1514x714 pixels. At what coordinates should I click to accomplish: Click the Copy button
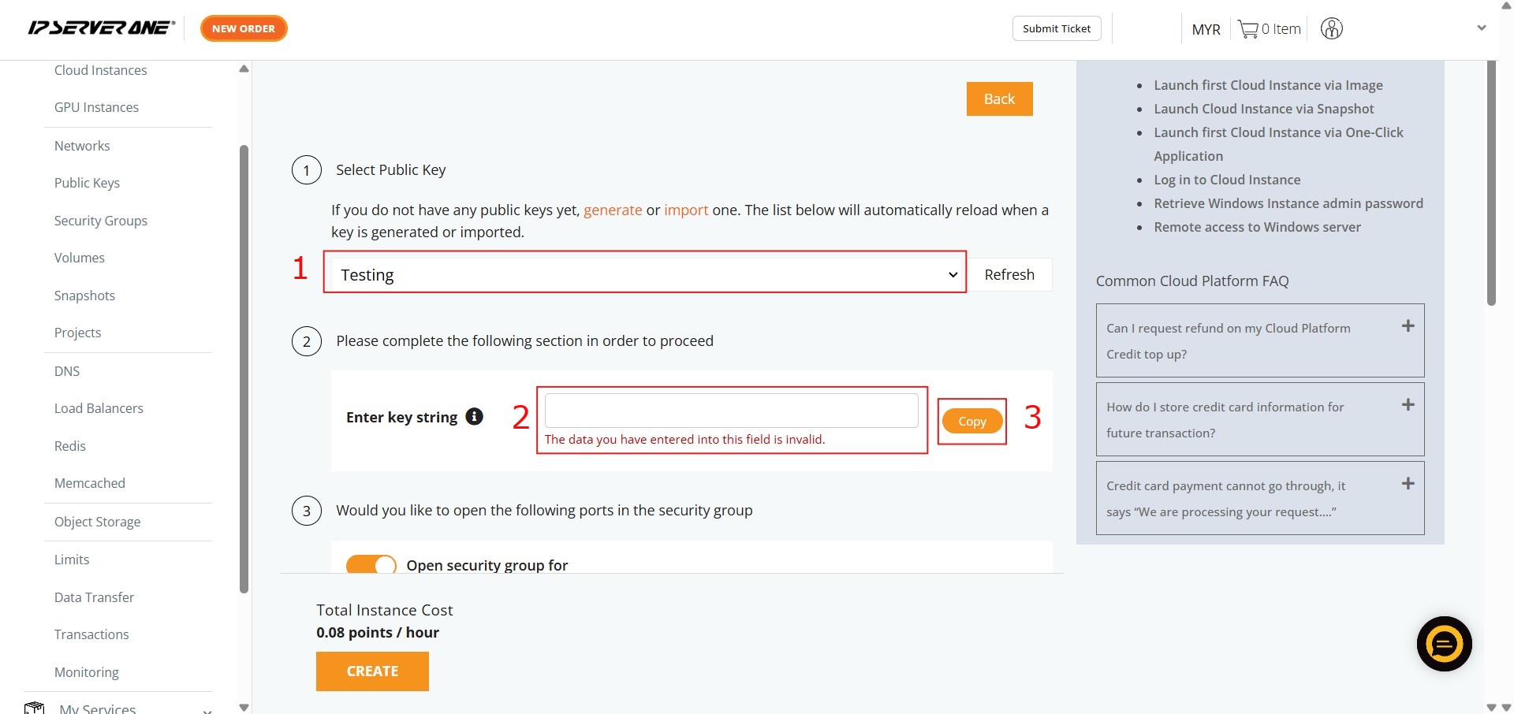(x=971, y=422)
